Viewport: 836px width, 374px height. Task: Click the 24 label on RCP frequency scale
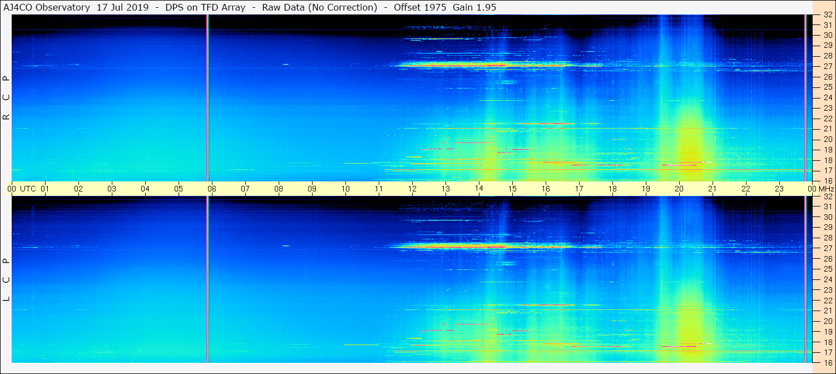coord(827,98)
